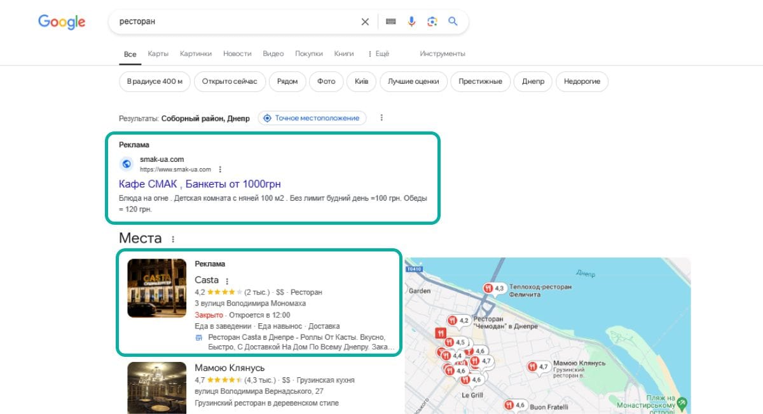Toggle the Рядом filter chip

click(x=287, y=82)
